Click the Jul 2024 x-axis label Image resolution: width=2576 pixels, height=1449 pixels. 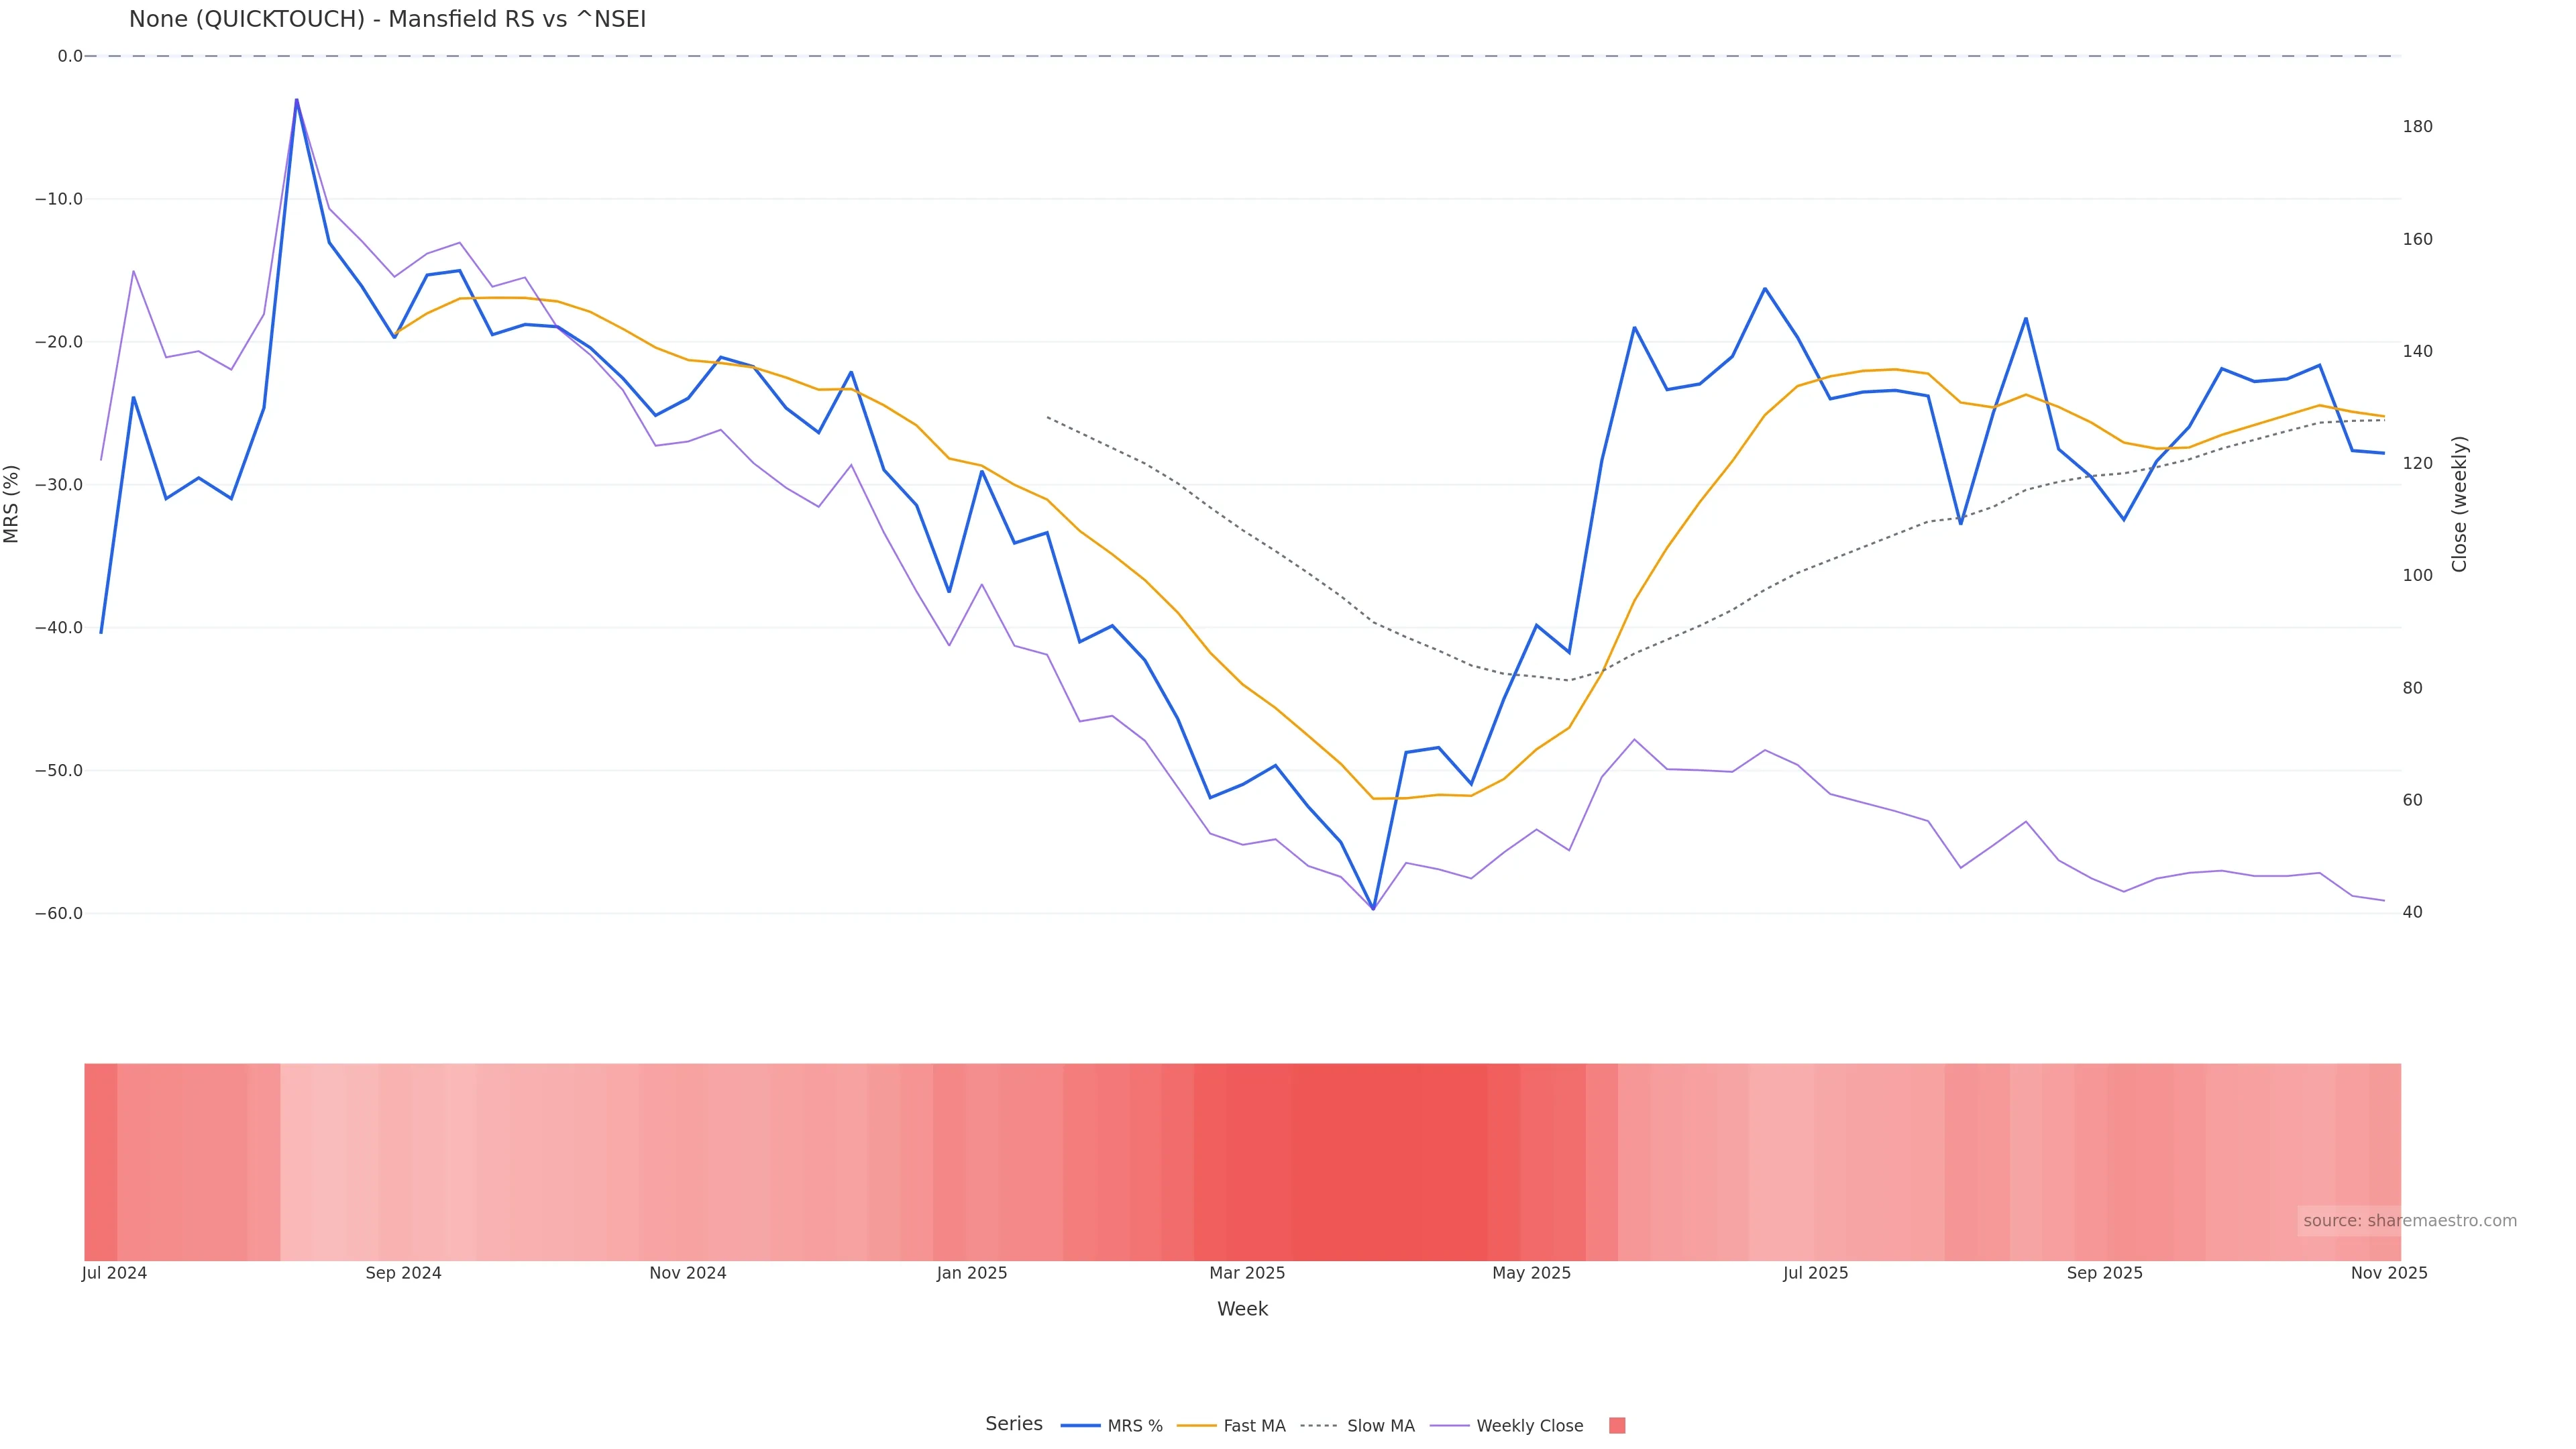(114, 1273)
